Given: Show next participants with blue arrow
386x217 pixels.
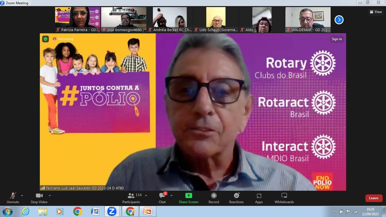Looking at the screenshot, I should click(x=339, y=20).
